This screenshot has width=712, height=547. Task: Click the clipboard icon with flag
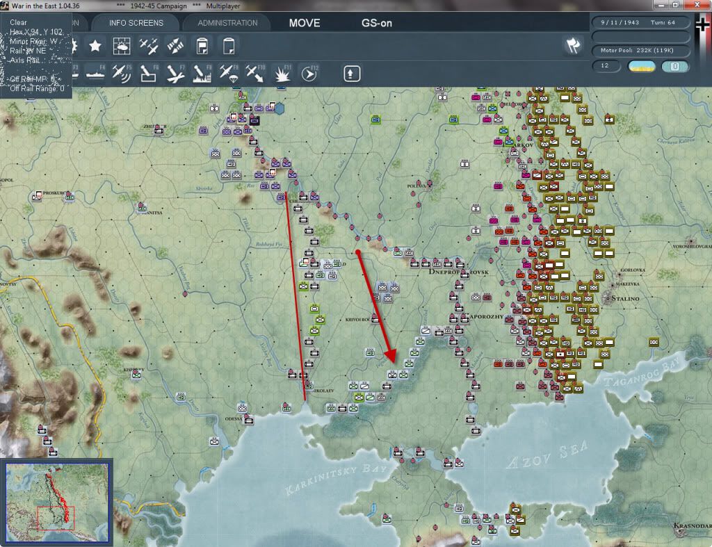(x=202, y=46)
